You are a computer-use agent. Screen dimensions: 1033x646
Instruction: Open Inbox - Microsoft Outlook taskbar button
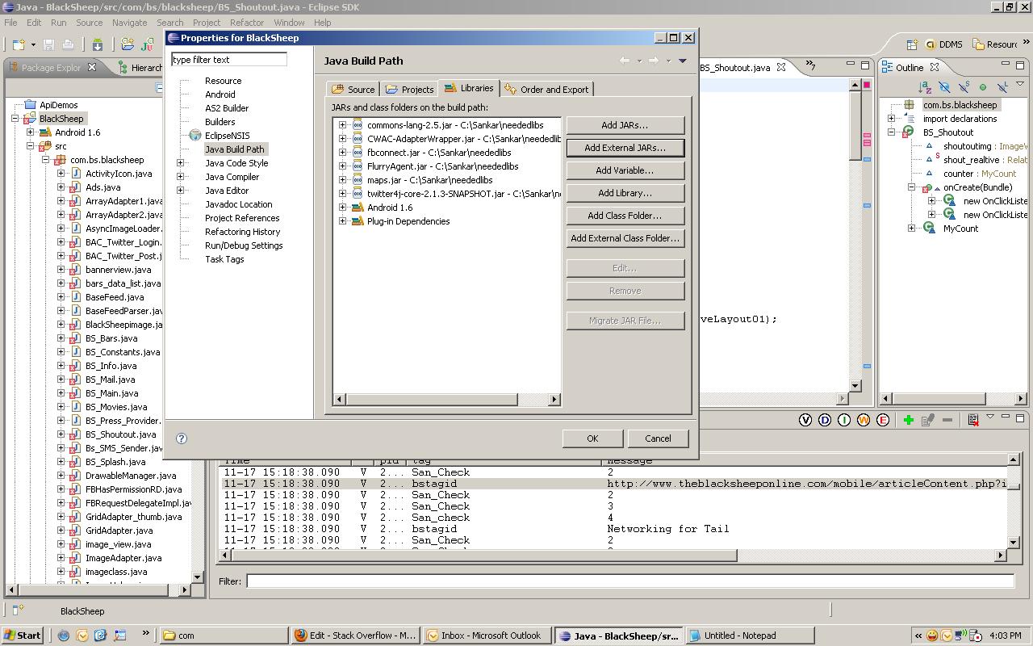[487, 636]
